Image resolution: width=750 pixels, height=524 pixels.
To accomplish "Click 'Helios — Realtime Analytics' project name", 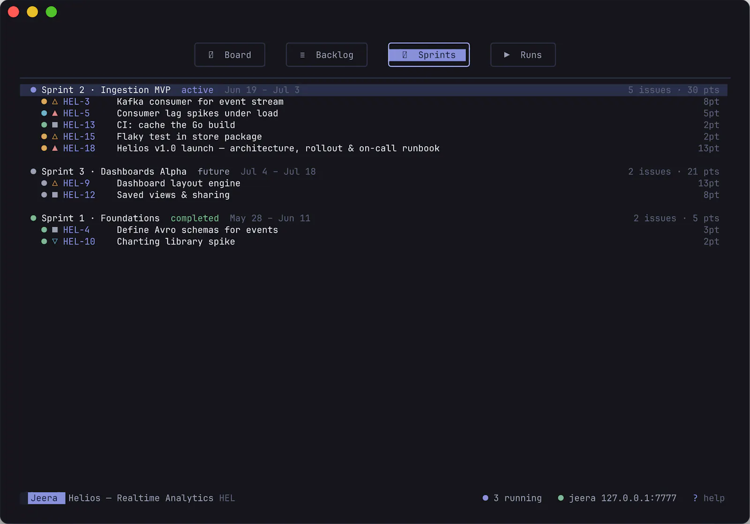I will tap(141, 498).
